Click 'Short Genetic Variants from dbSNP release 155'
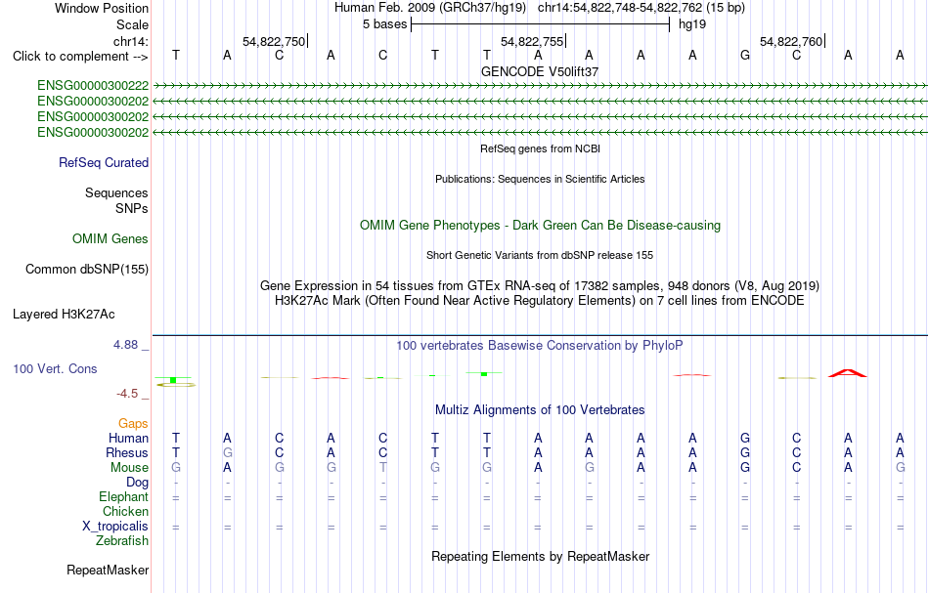This screenshot has height=593, width=929. coord(540,255)
